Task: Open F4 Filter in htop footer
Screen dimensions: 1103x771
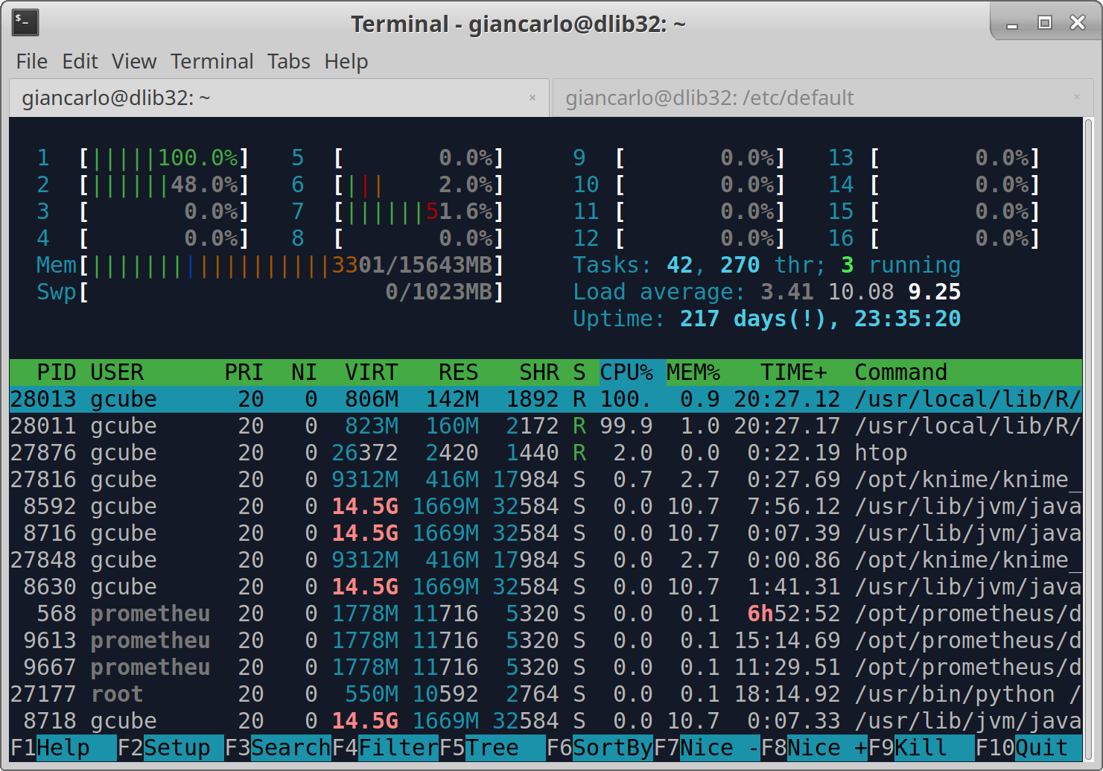Action: click(384, 747)
